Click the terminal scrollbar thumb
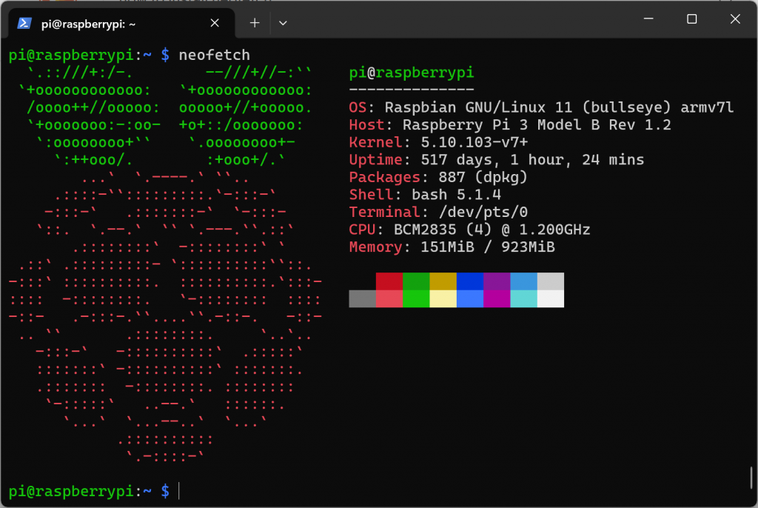The image size is (758, 508). click(751, 476)
